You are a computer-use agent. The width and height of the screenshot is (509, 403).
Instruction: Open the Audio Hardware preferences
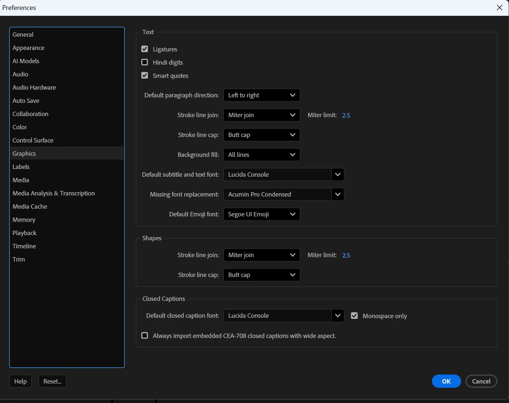[x=67, y=87]
